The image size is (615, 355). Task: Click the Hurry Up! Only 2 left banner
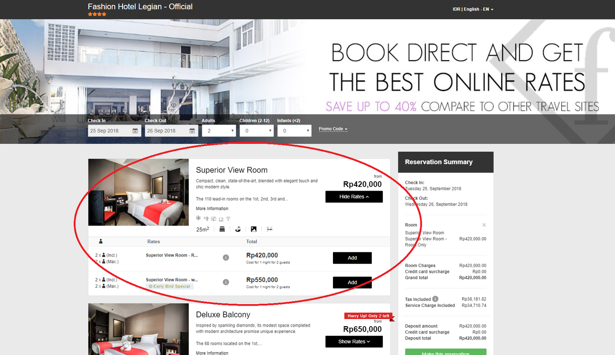368,316
